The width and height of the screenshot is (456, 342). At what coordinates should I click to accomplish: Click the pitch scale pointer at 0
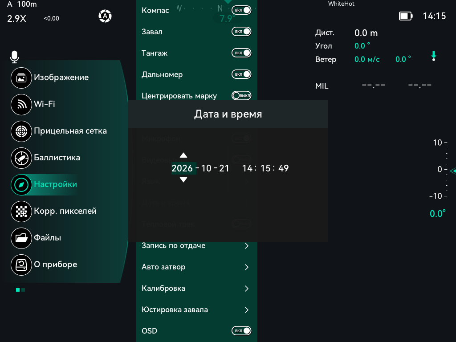tap(453, 171)
